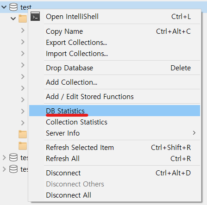Choose Refresh Selected Item
Screen dimensions: 207x205
coord(114,148)
